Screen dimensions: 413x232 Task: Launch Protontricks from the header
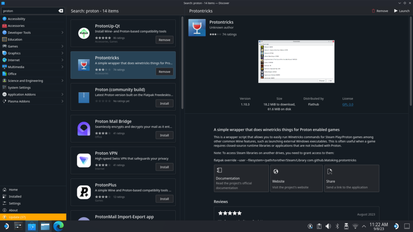pos(402,11)
